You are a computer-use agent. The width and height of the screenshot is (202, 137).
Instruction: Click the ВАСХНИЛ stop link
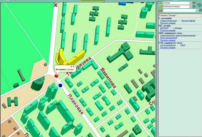tap(164, 28)
